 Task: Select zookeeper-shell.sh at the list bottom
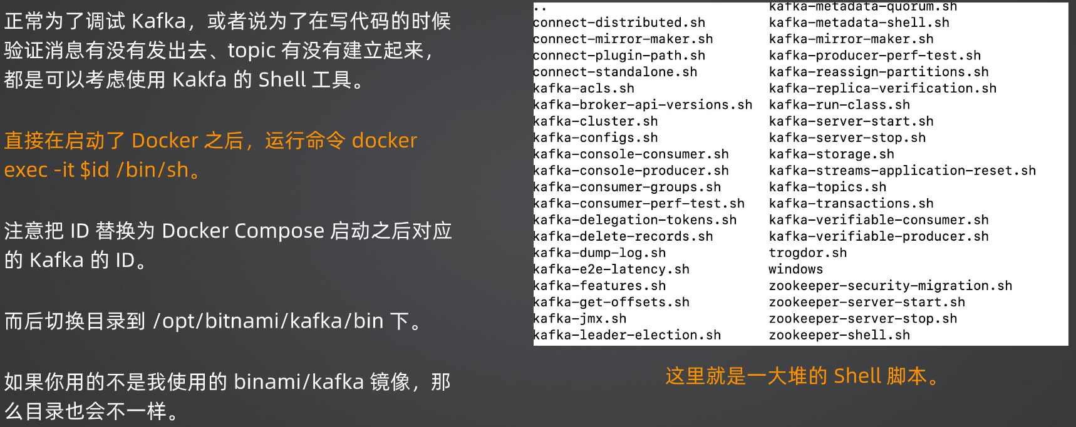839,335
